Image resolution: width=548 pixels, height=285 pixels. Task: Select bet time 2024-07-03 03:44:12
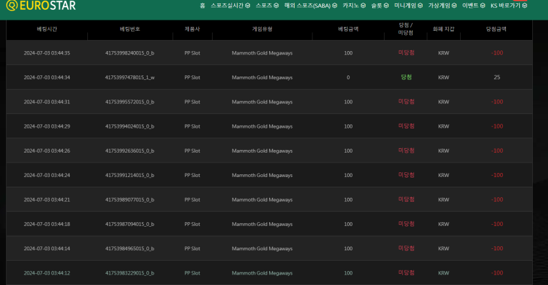47,273
